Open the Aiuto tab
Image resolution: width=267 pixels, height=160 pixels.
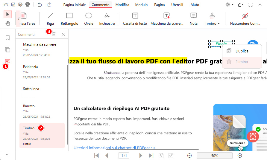point(195,5)
